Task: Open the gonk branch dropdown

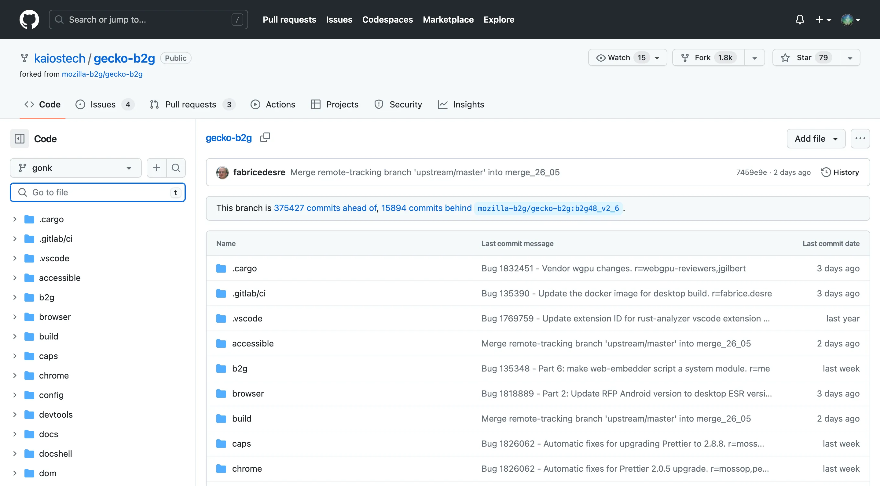Action: [75, 168]
